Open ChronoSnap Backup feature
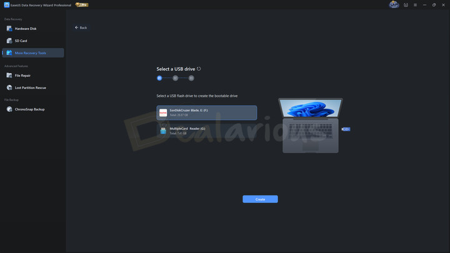The height and width of the screenshot is (253, 450). tap(33, 109)
